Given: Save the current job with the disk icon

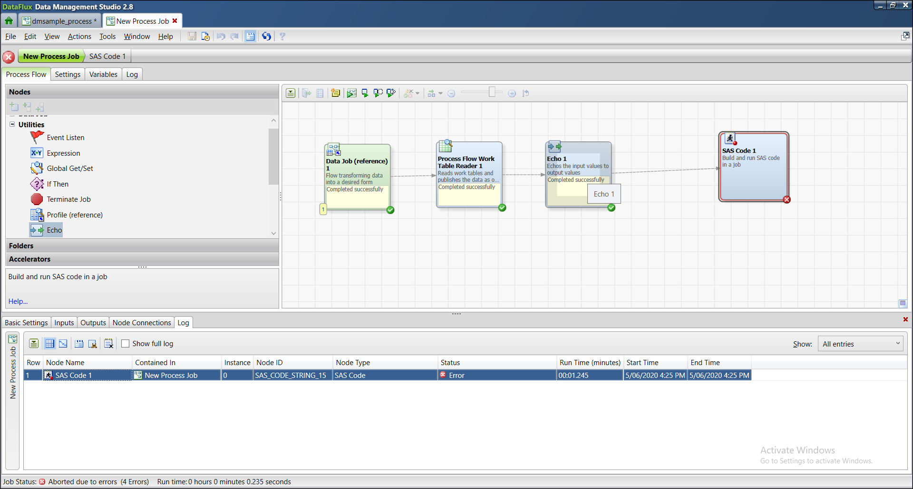Looking at the screenshot, I should coord(192,36).
